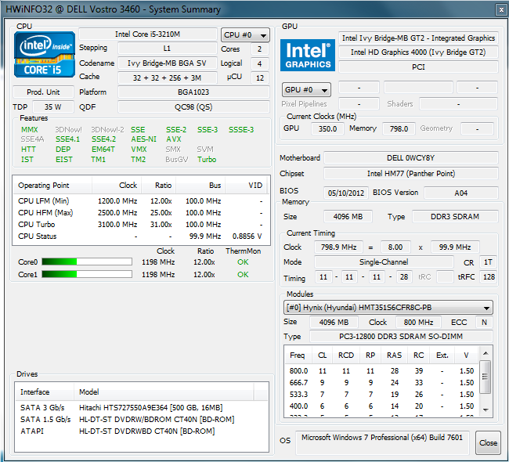Image resolution: width=509 pixels, height=462 pixels.
Task: Select the CPU HFM (Max) row
Action: click(140, 213)
